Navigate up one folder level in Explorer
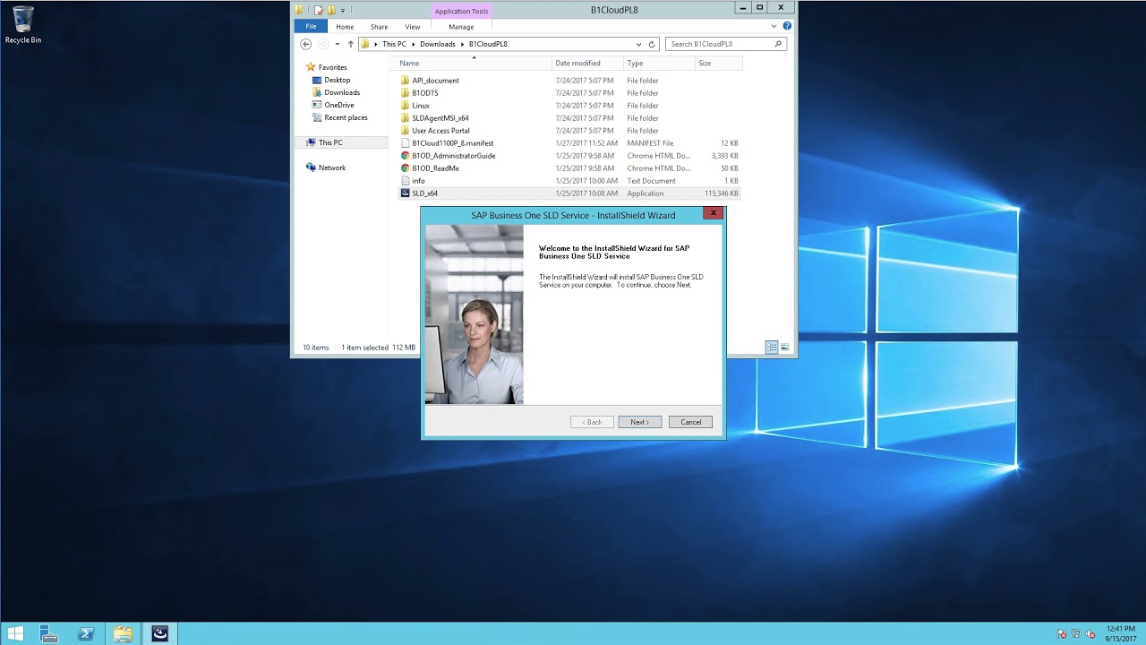The height and width of the screenshot is (645, 1146). coord(350,44)
